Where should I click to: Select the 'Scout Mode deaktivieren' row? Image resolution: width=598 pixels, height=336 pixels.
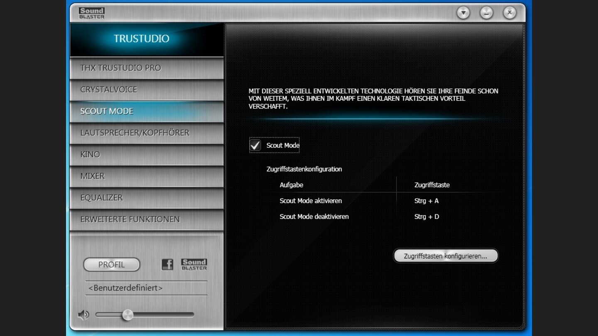point(314,217)
